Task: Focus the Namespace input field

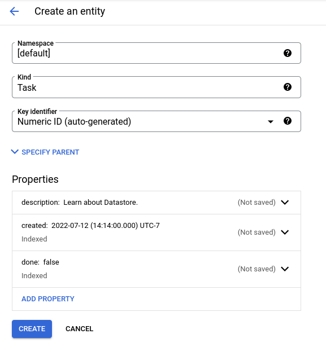Action: click(x=157, y=53)
